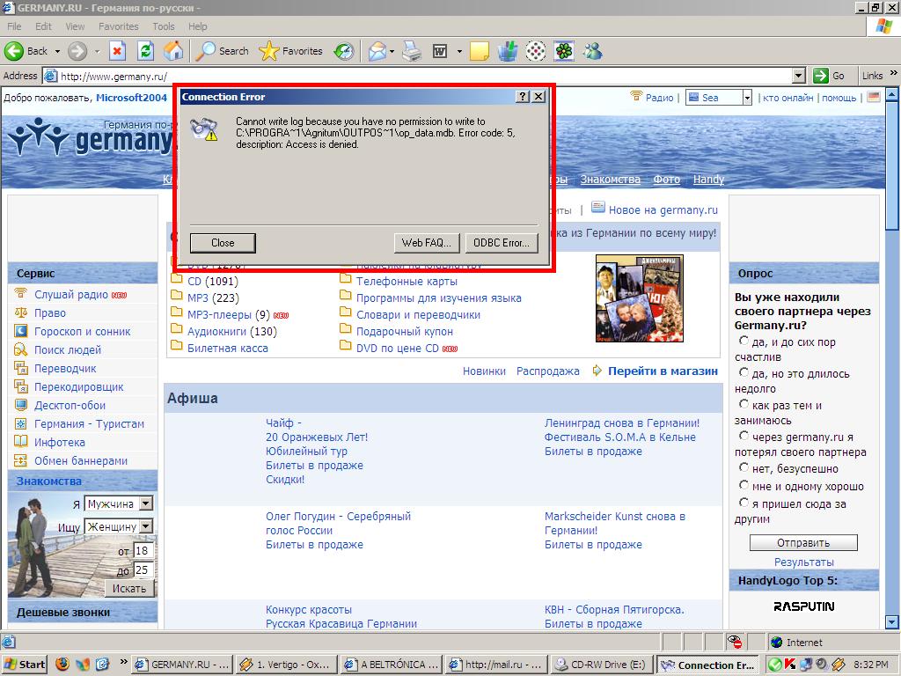The height and width of the screenshot is (676, 901).
Task: Open the Forward button history dropdown arrow
Action: click(x=97, y=52)
